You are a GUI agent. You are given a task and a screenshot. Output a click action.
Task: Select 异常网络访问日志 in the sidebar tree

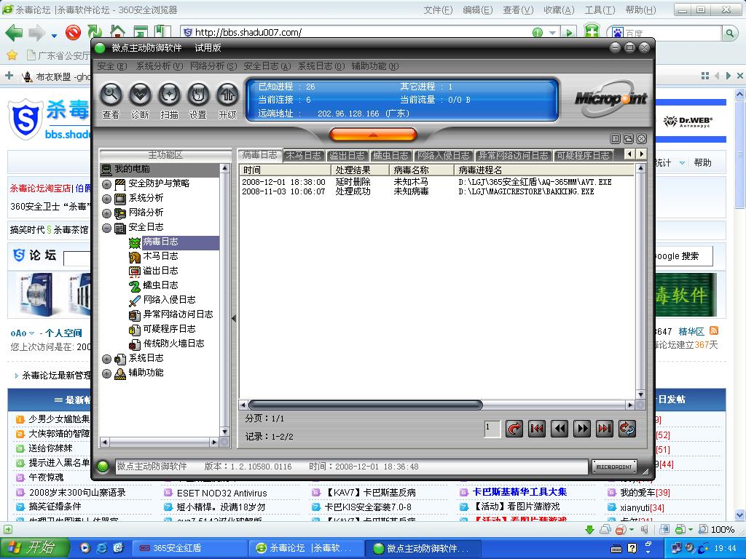[178, 314]
